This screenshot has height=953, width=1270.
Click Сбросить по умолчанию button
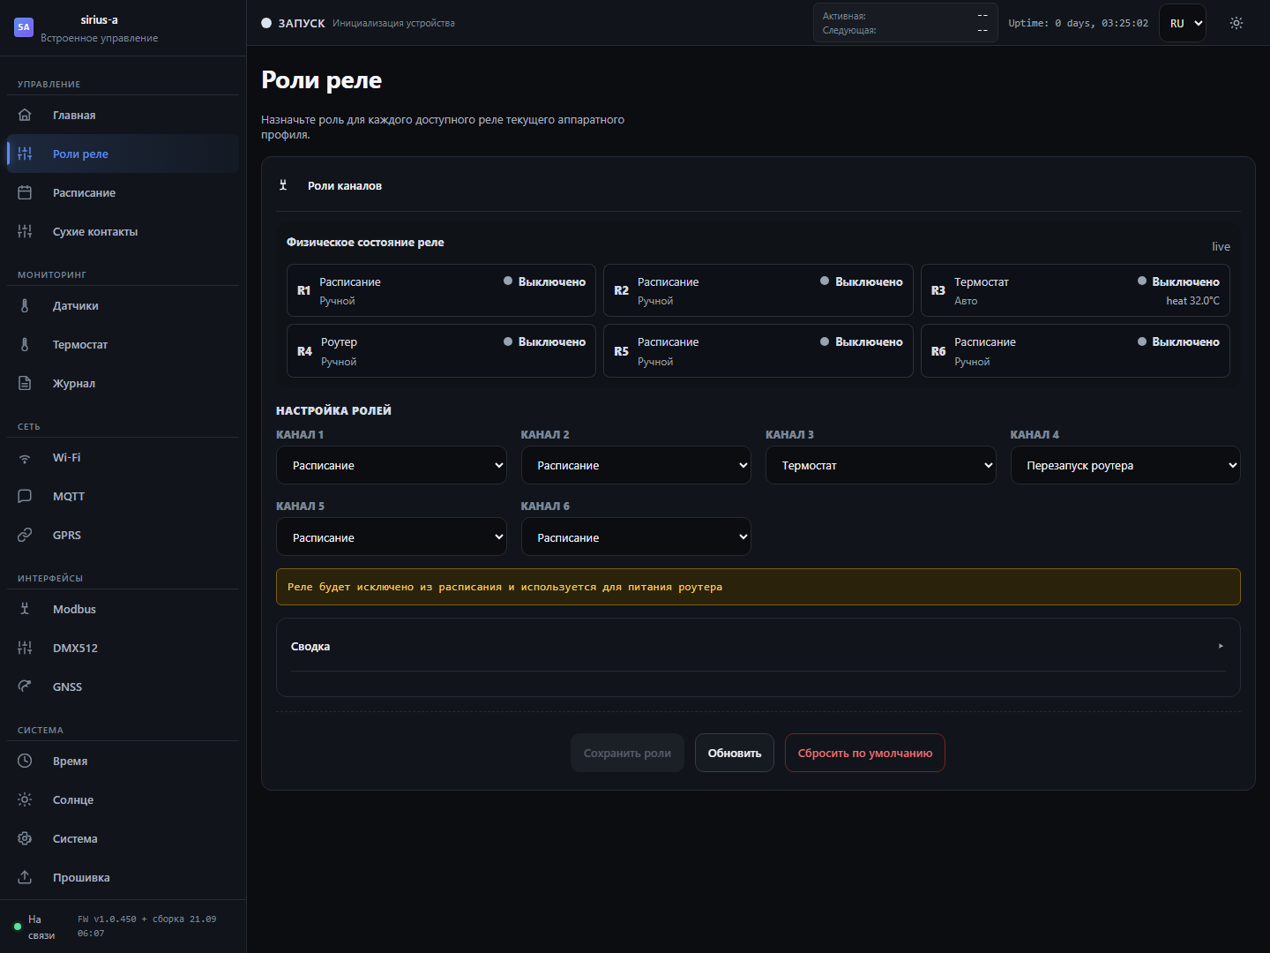click(865, 753)
